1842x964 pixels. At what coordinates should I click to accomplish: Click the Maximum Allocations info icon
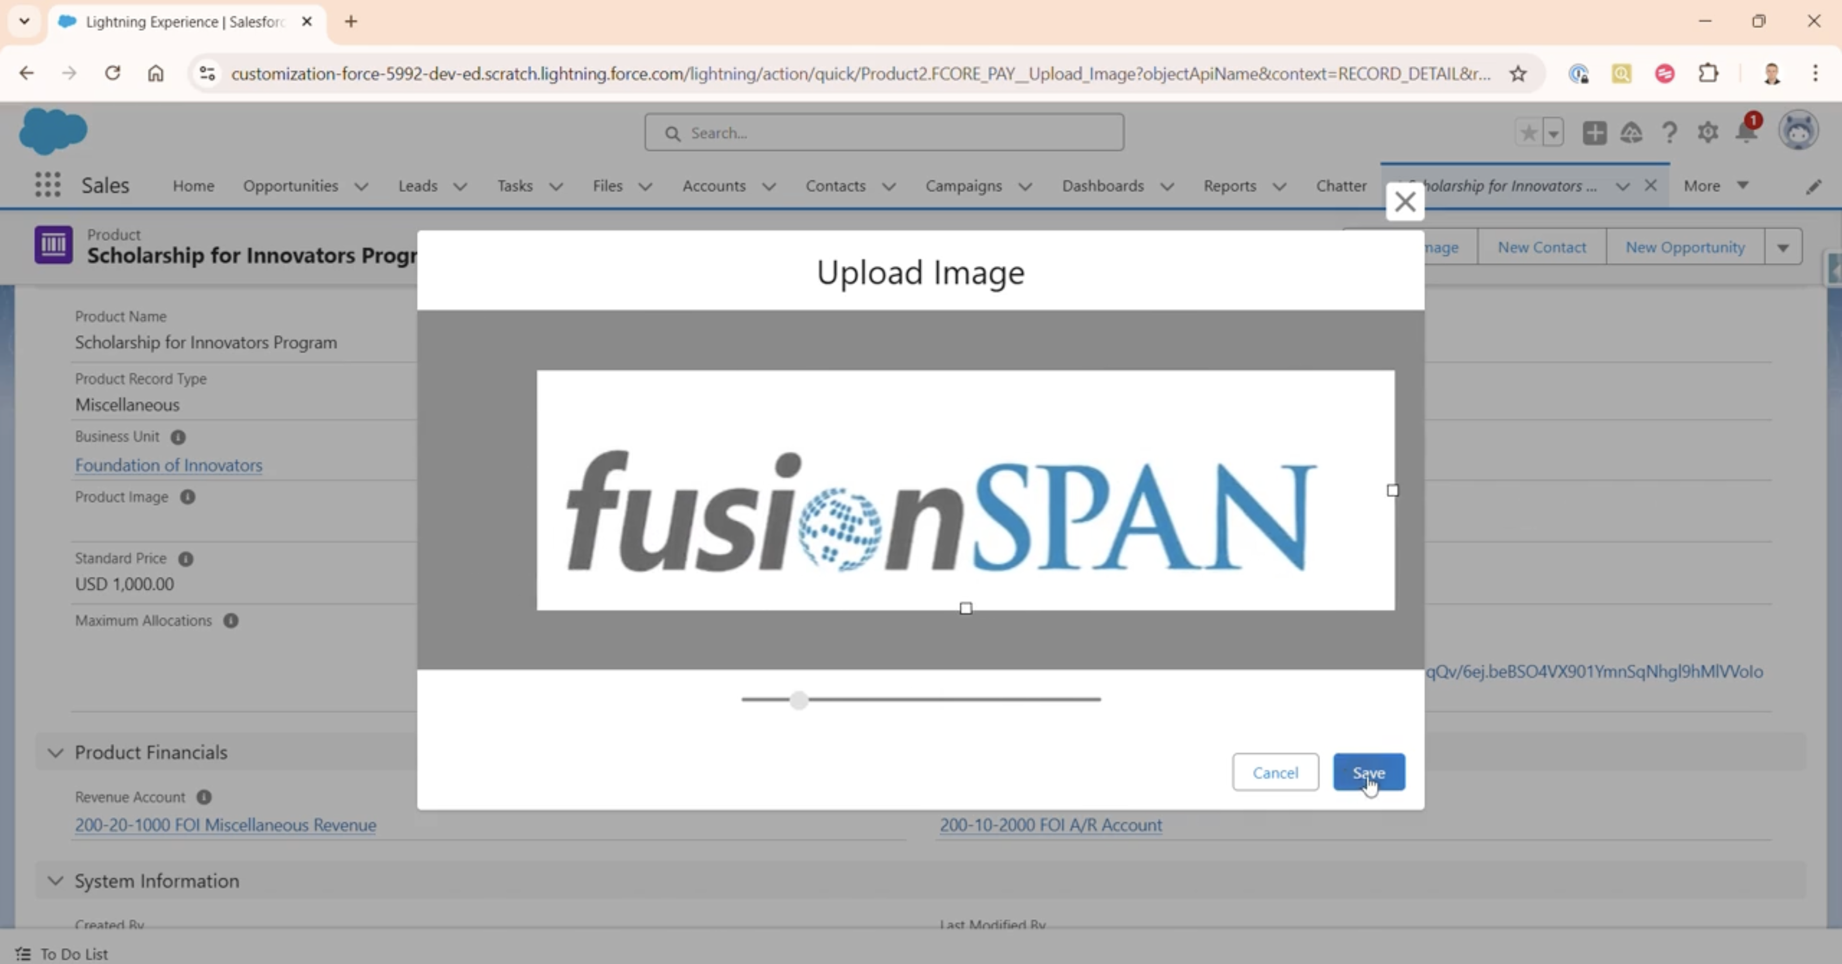[x=231, y=621]
